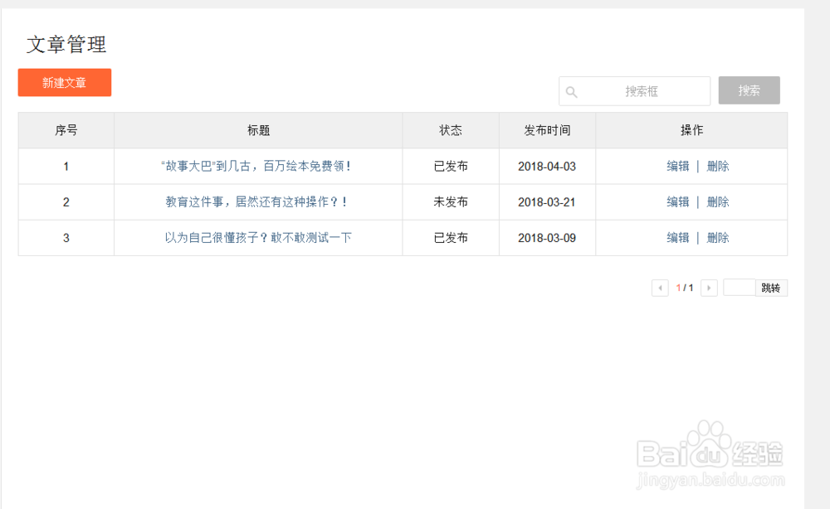This screenshot has height=509, width=830.
Task: Click the magnifier icon in the search box
Action: click(572, 91)
